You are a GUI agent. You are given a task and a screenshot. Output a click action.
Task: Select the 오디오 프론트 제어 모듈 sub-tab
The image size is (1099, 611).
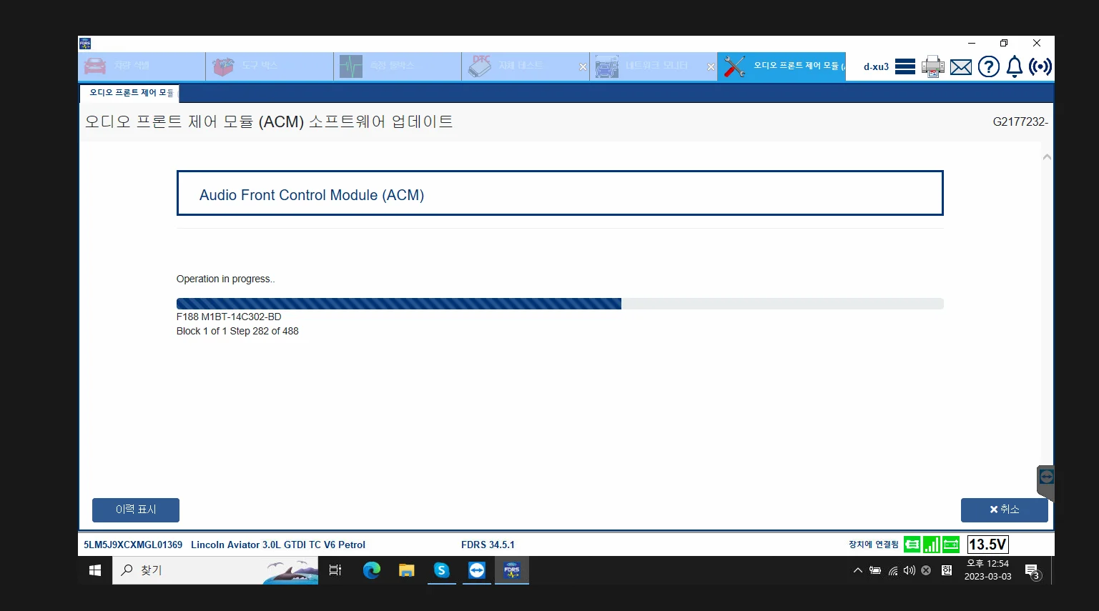pyautogui.click(x=129, y=93)
